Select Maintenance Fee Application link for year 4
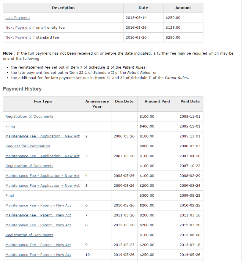The width and height of the screenshot is (244, 262). click(x=42, y=176)
